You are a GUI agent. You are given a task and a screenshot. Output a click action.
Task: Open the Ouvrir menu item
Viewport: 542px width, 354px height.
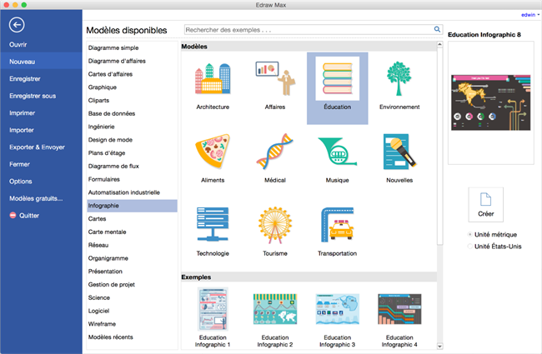(x=18, y=44)
